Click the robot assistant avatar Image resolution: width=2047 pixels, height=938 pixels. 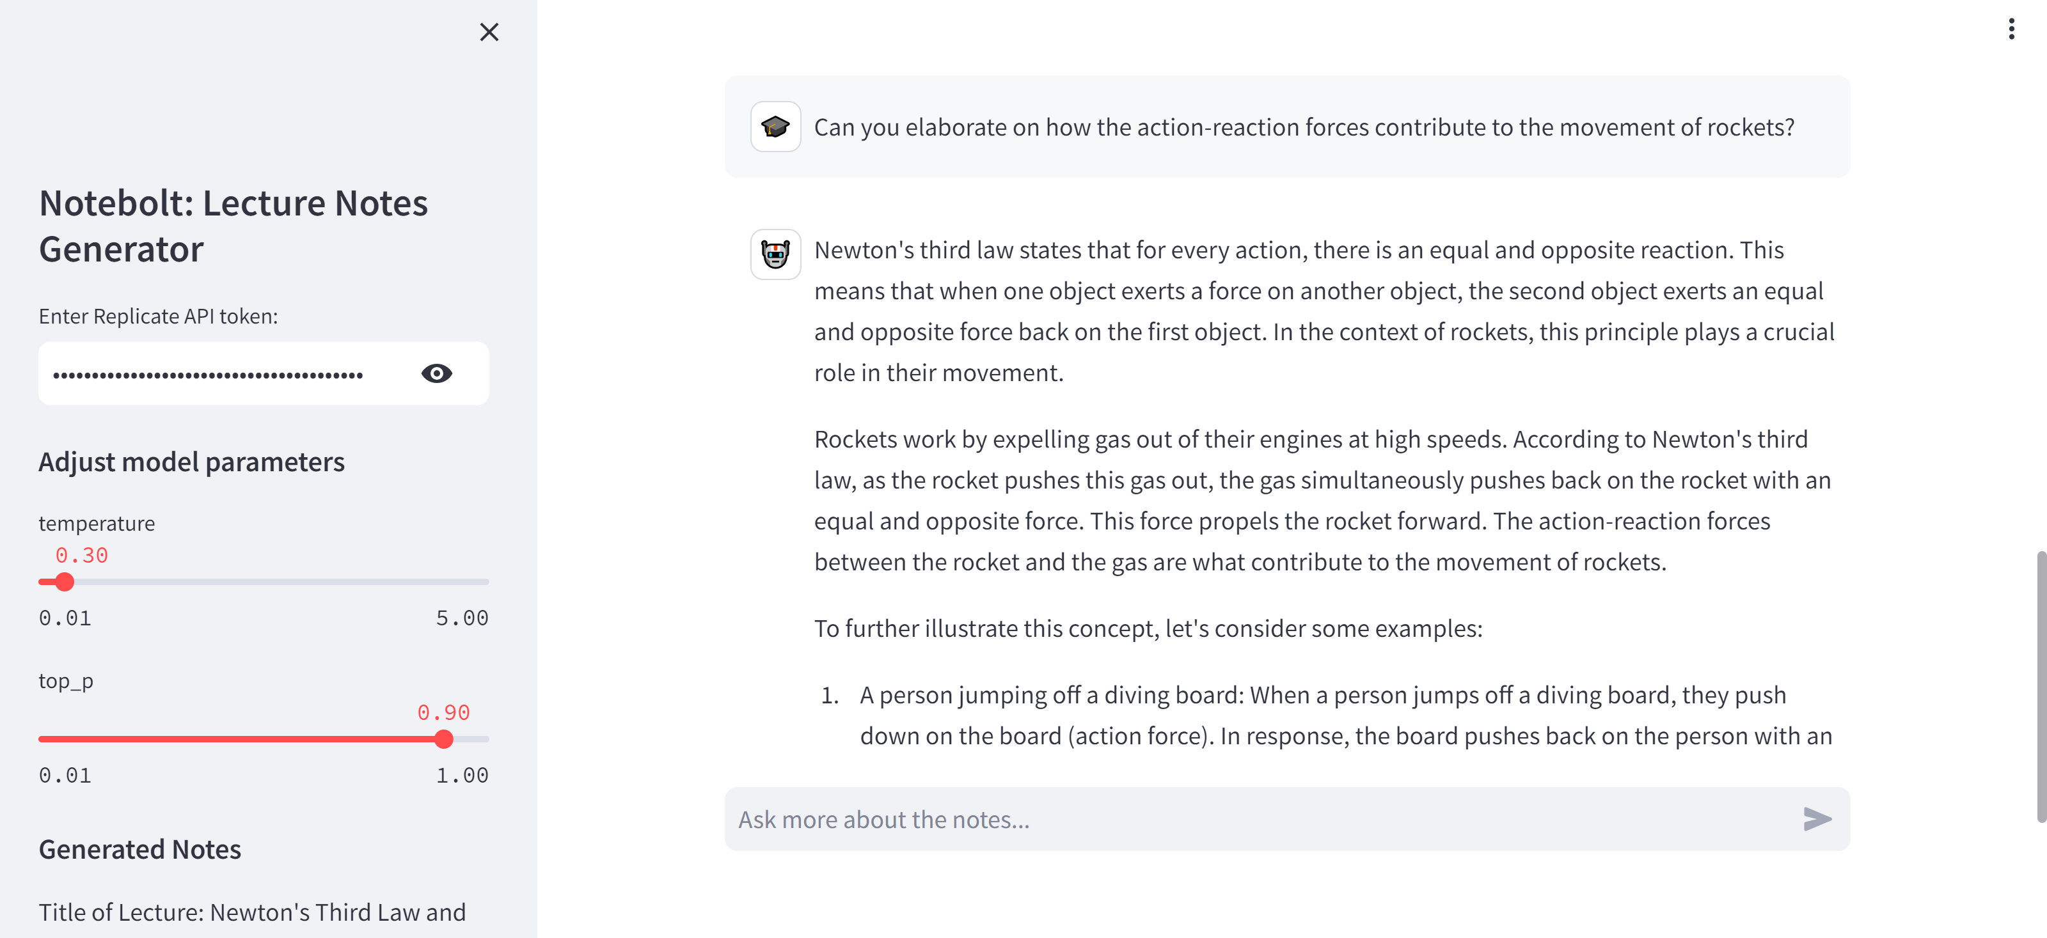775,254
